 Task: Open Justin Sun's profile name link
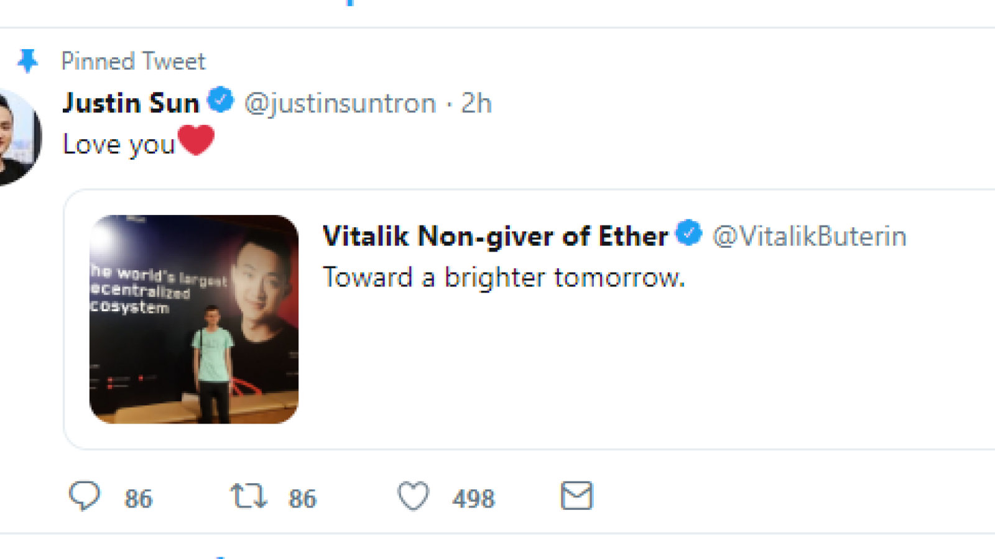(x=131, y=102)
